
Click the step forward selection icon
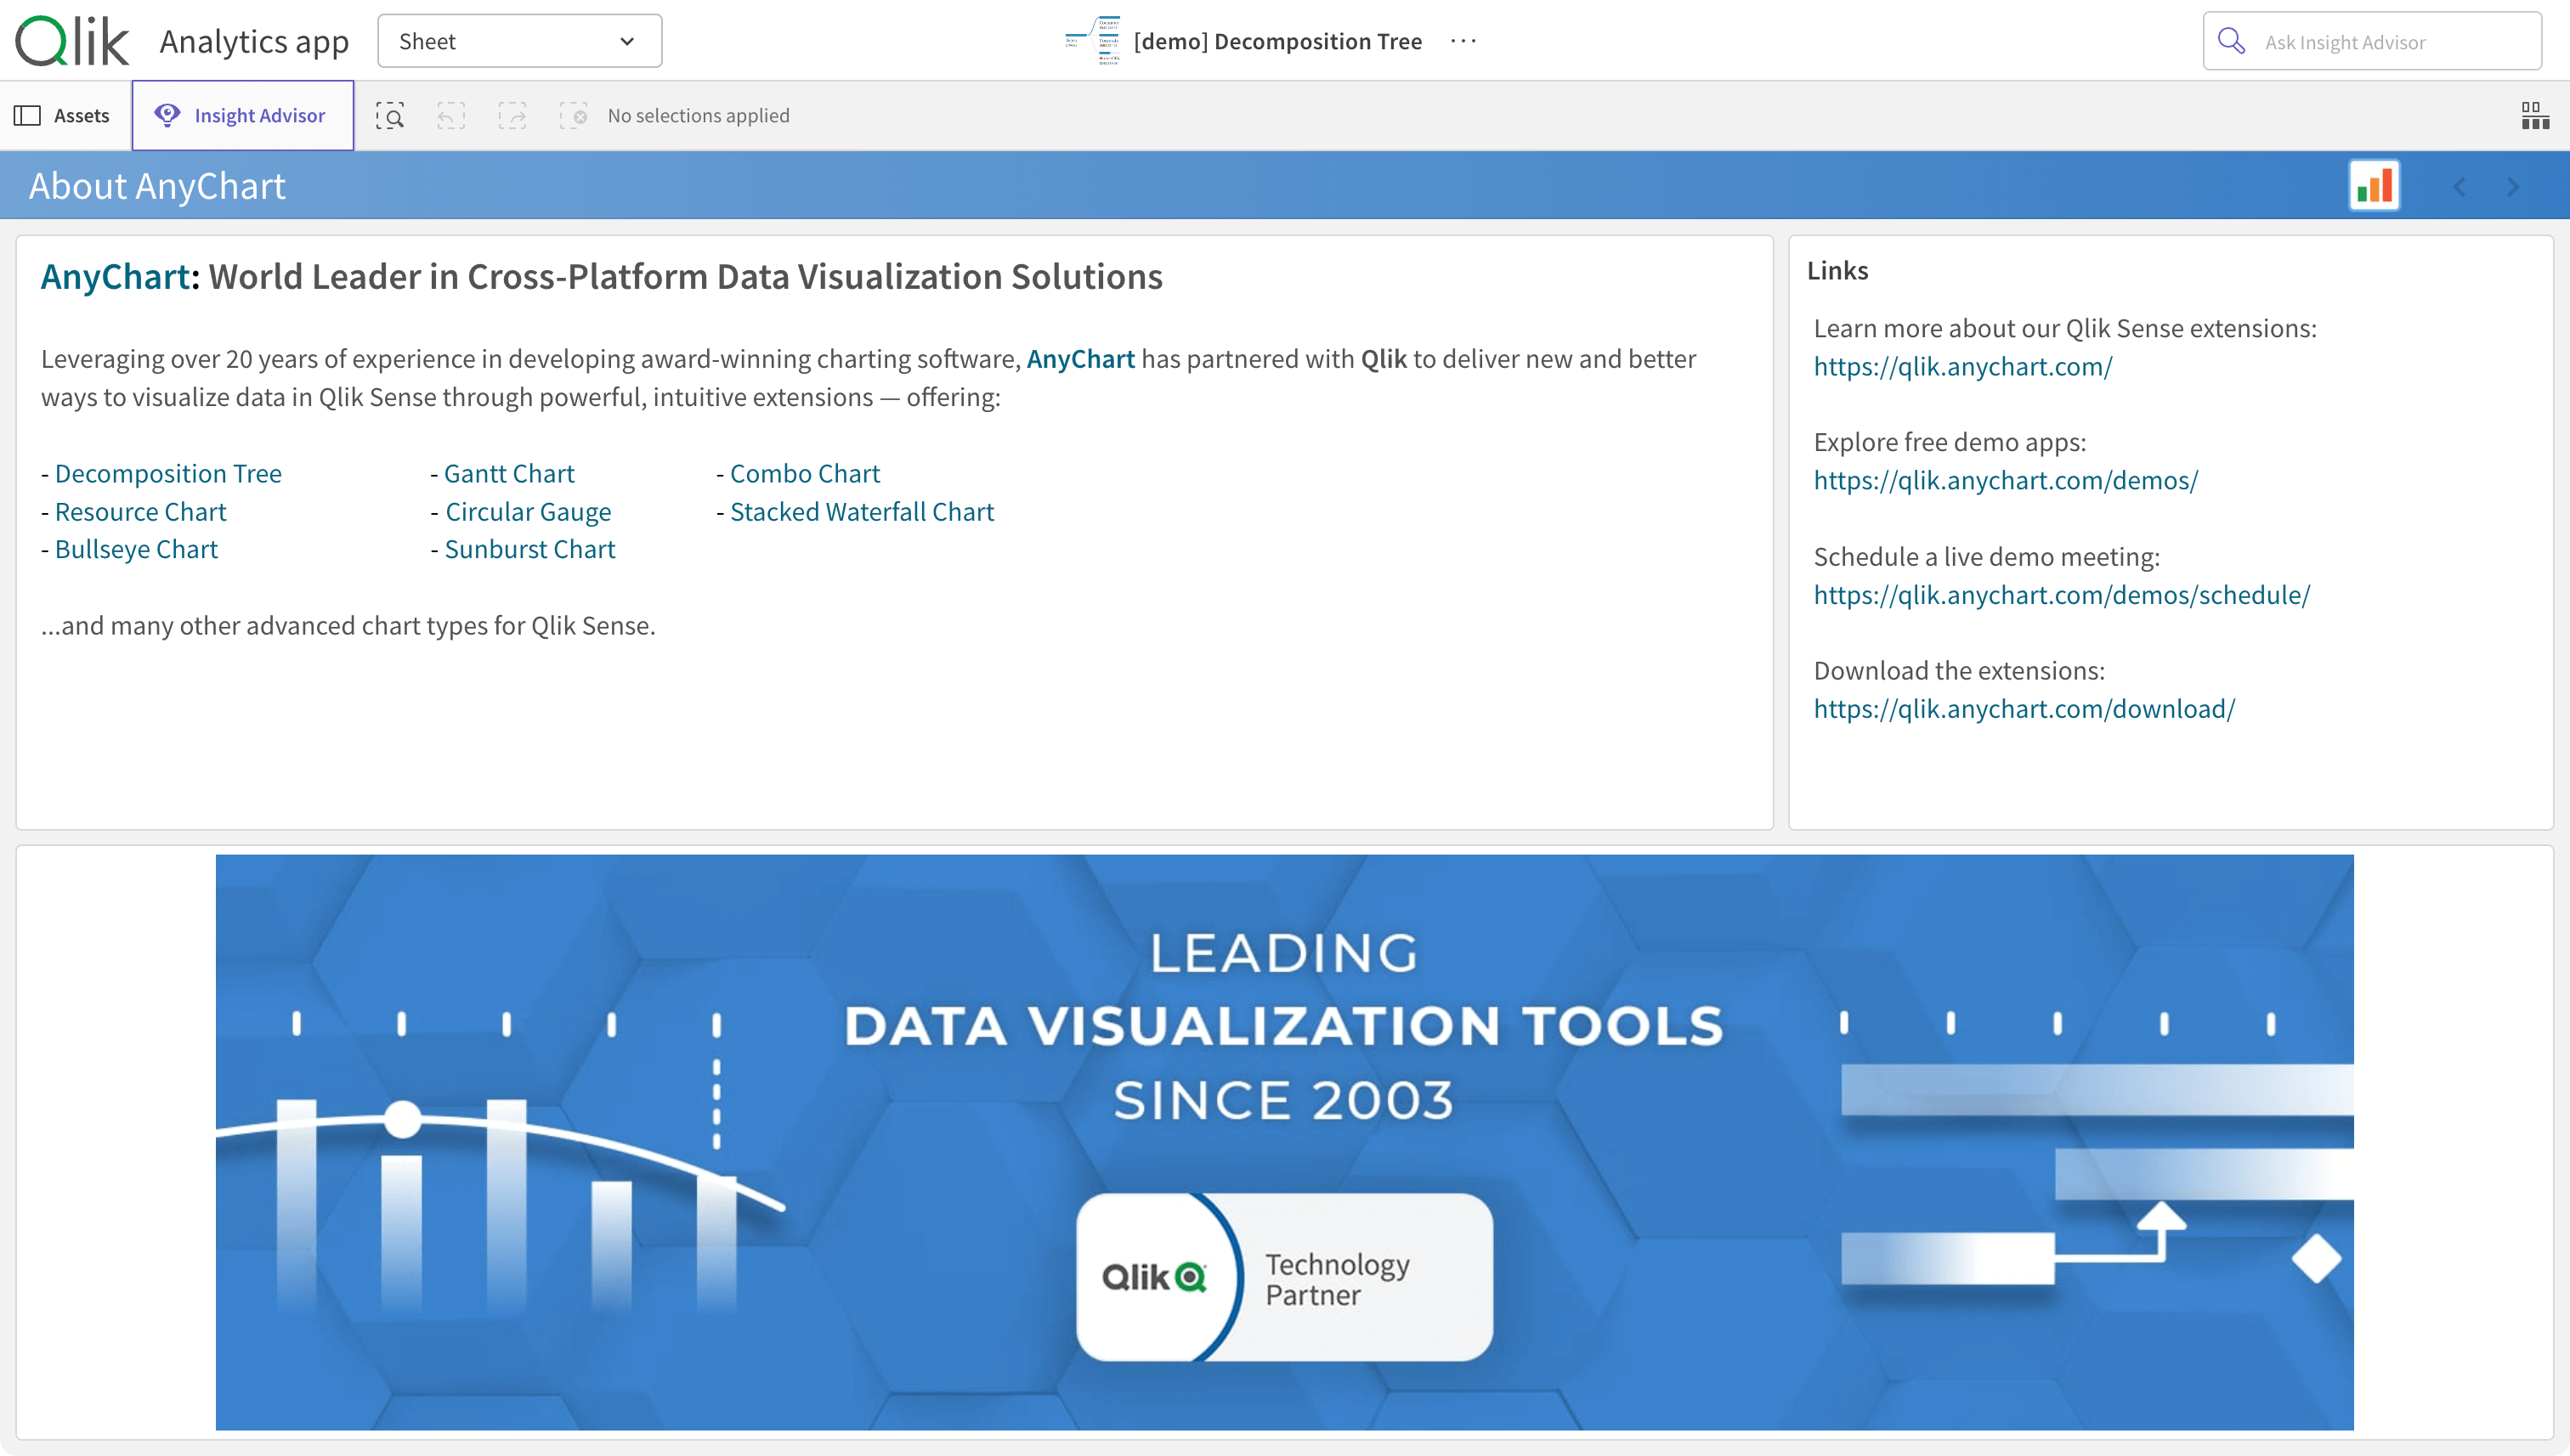pos(512,116)
